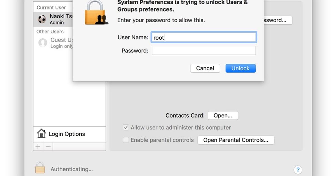Image resolution: width=336 pixels, height=176 pixels.
Task: Click the large padlock icon in dialog
Action: tap(97, 13)
